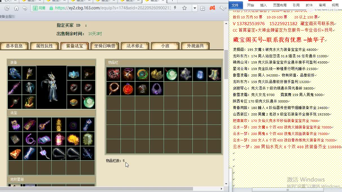Image resolution: width=342 pixels, height=192 pixels.
Task: Go to the browser home page icon
Action: [x=16, y=8]
